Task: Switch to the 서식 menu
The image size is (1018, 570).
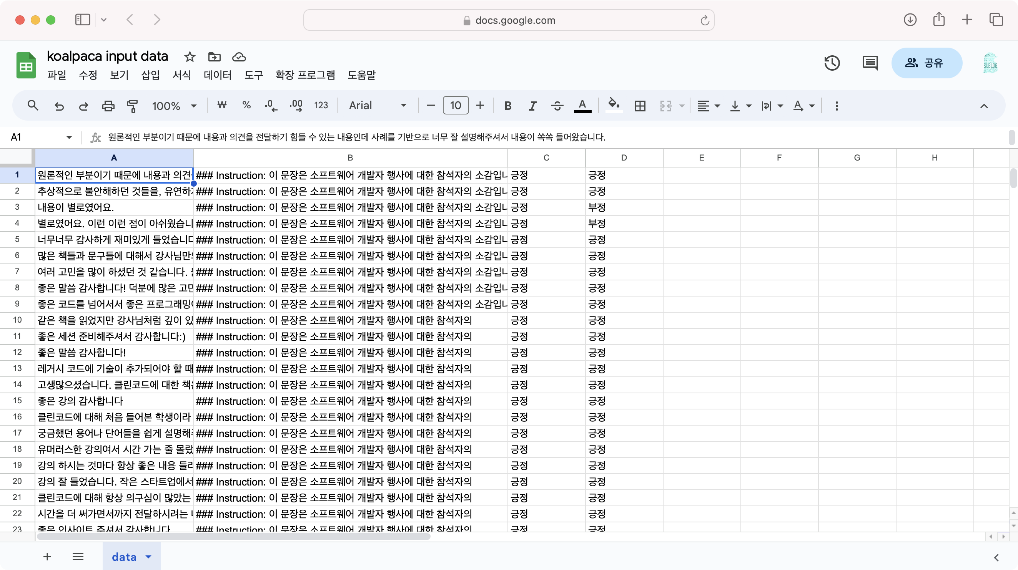Action: [182, 75]
